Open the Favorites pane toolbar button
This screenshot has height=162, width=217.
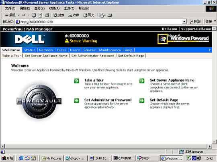click(74, 15)
